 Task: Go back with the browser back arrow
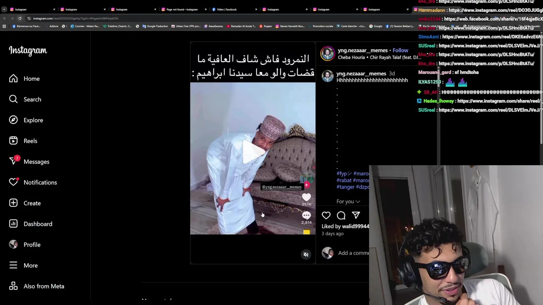click(4, 18)
